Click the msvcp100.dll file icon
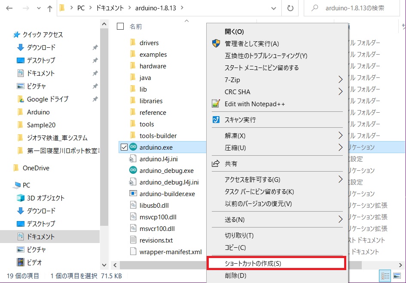 133,217
